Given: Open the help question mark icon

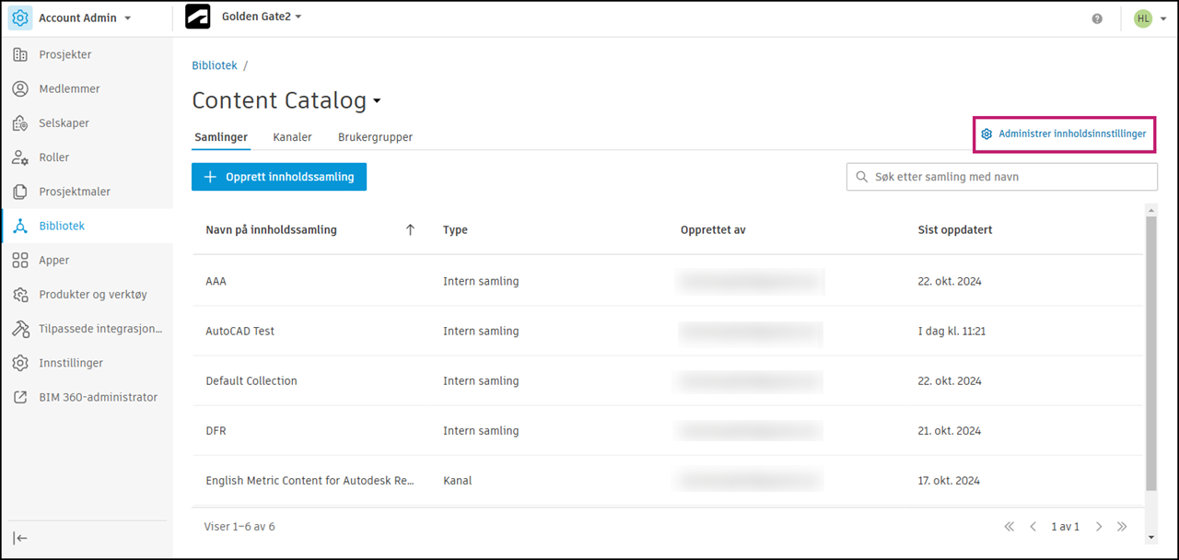Looking at the screenshot, I should [1097, 18].
